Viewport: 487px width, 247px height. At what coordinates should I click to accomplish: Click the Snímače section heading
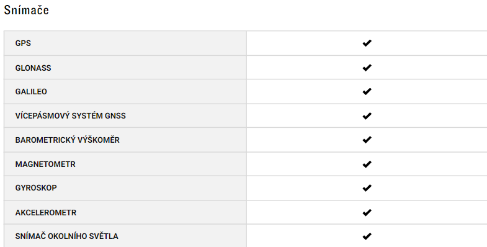click(27, 10)
